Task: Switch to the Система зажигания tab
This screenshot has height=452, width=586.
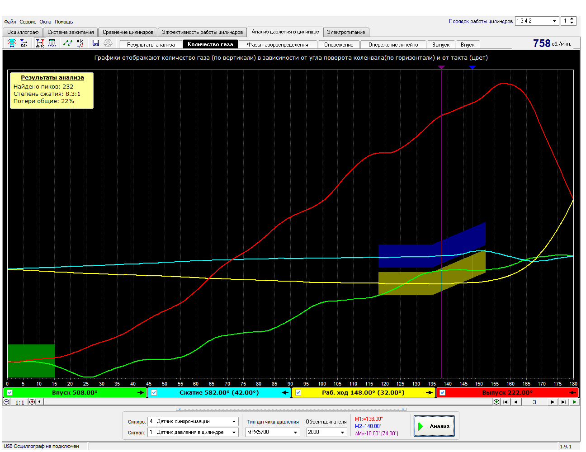Action: 71,32
